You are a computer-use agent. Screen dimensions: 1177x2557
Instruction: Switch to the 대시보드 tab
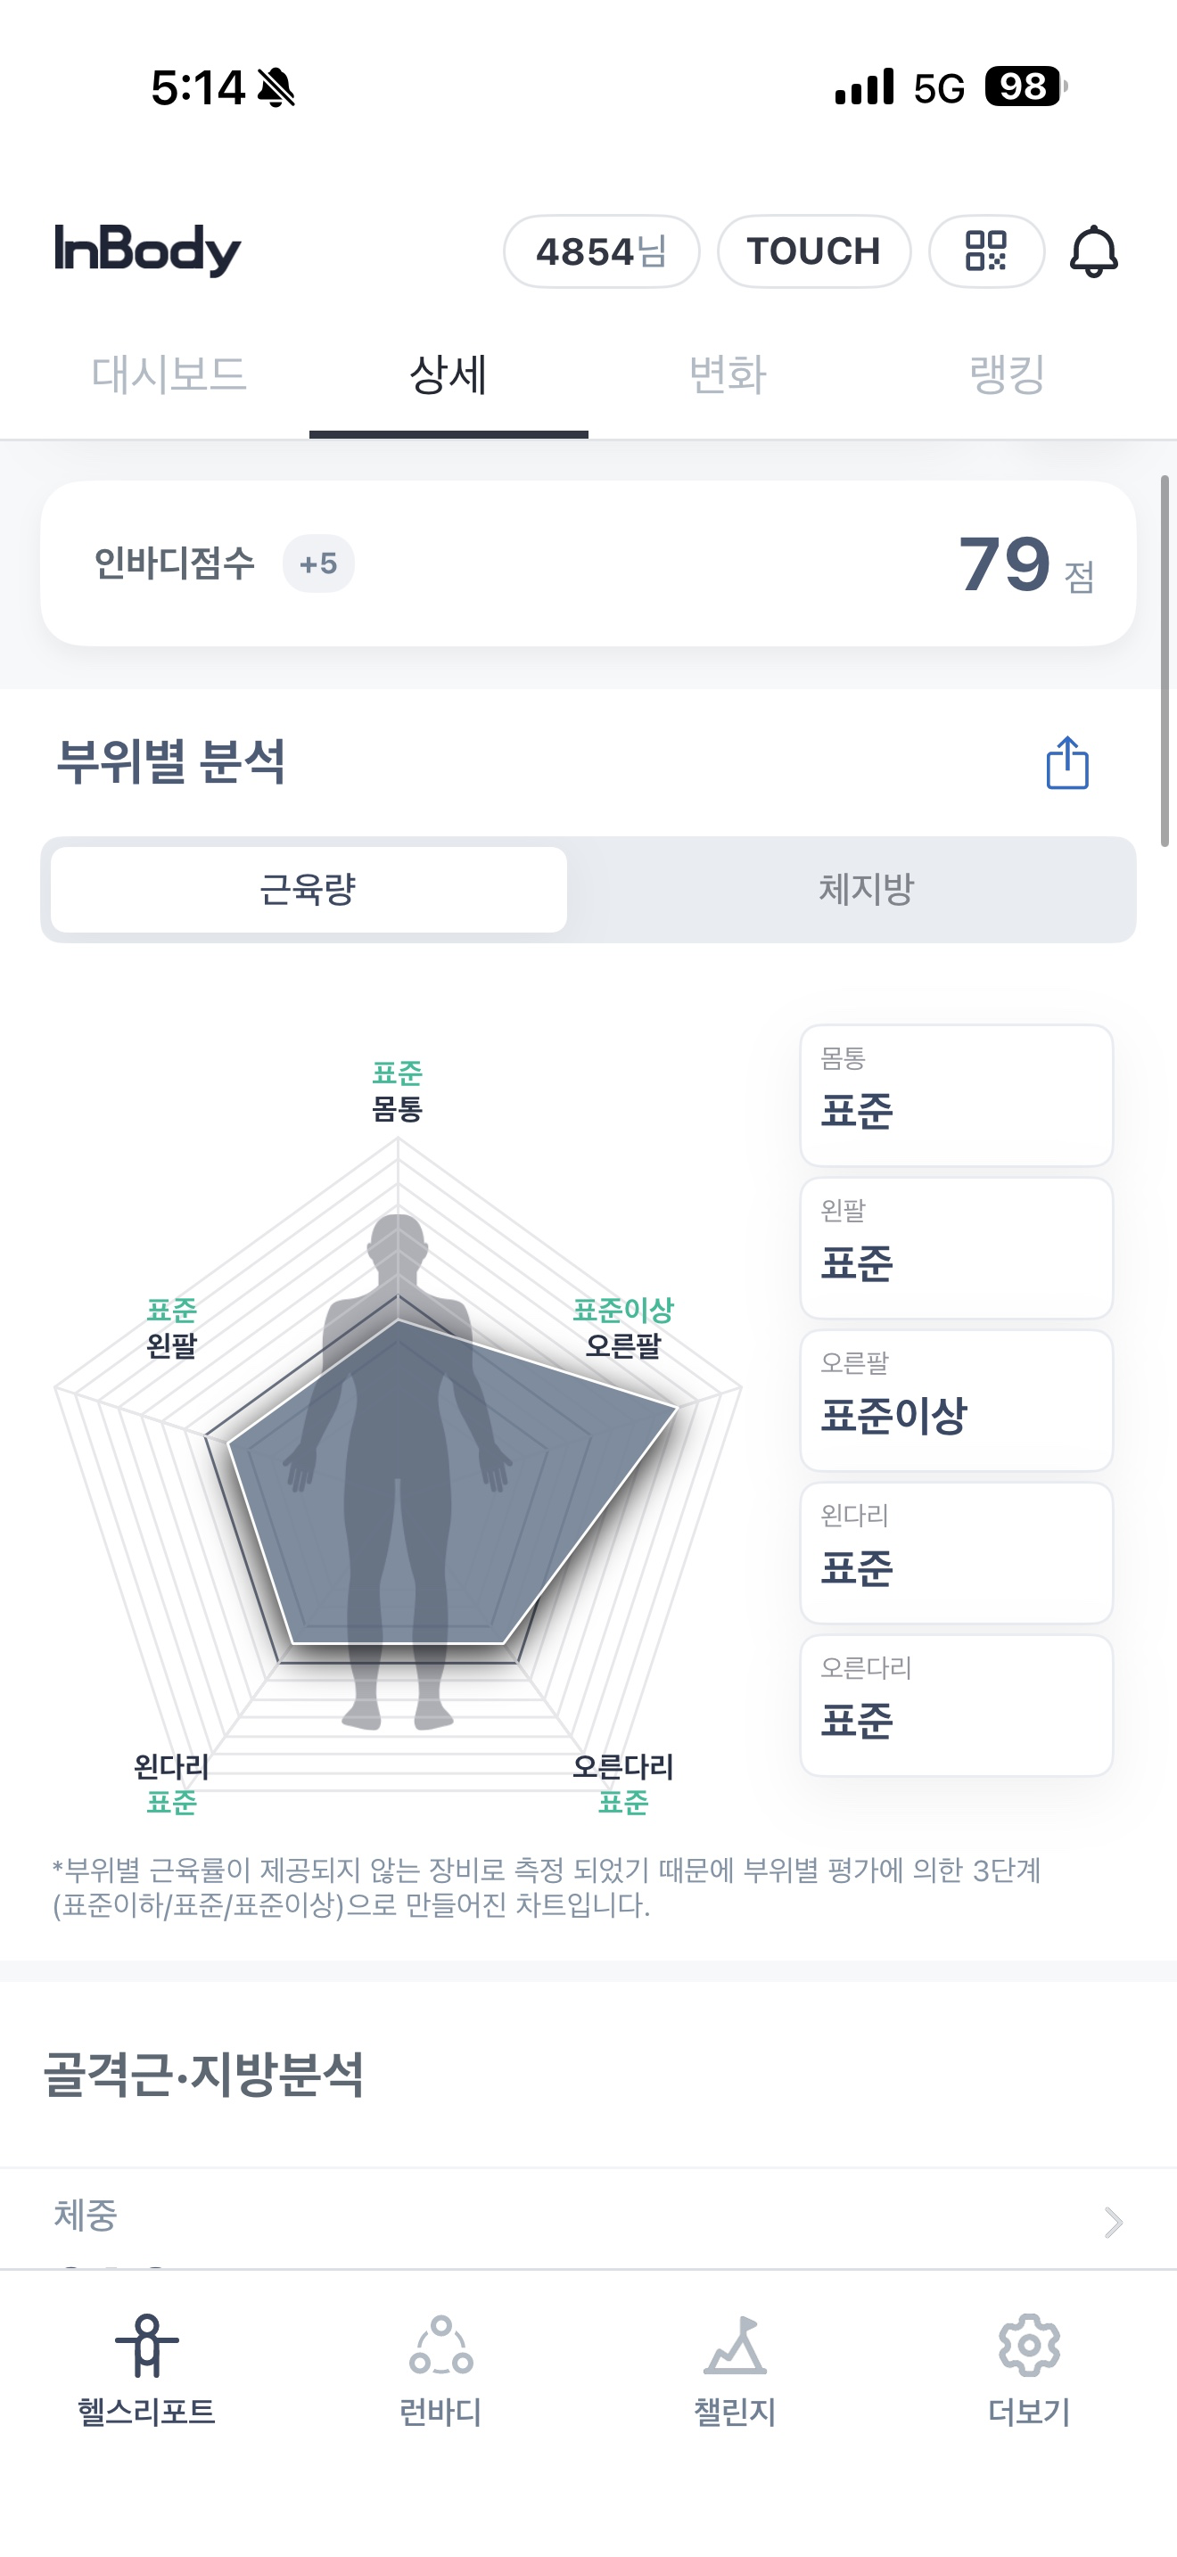[169, 375]
